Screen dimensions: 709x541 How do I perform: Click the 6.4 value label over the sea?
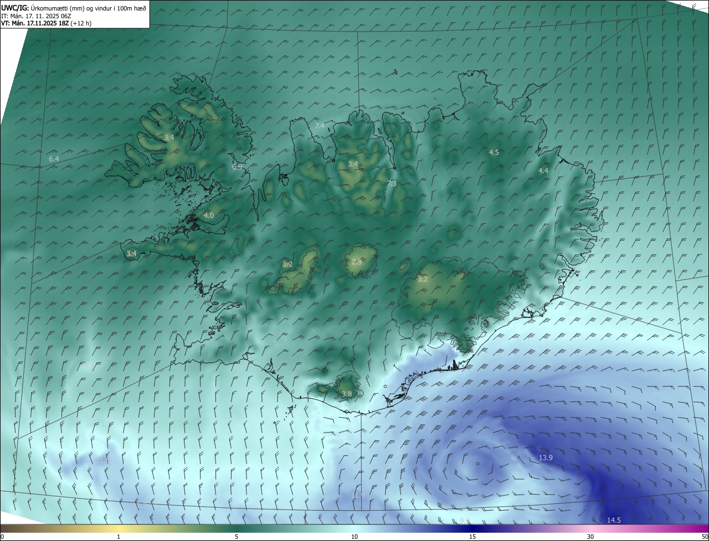point(54,159)
